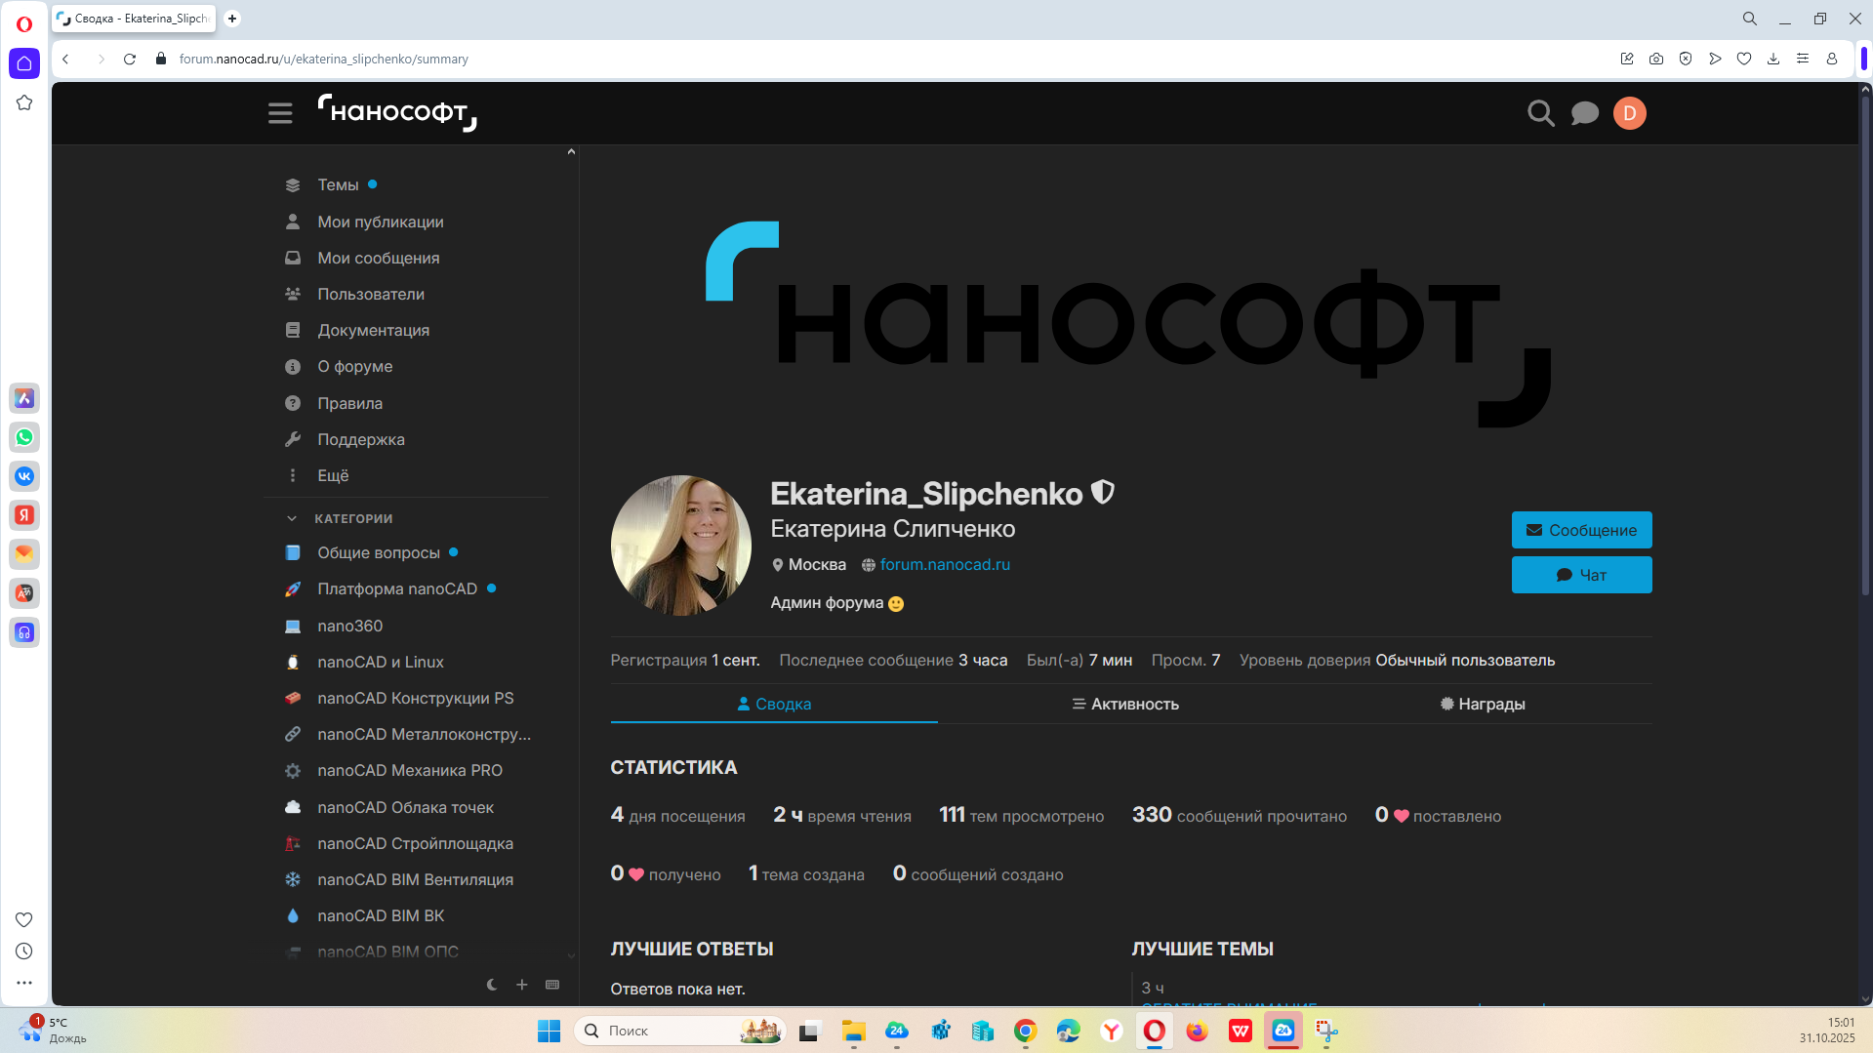Click the Чат button
This screenshot has width=1873, height=1053.
[x=1581, y=575]
